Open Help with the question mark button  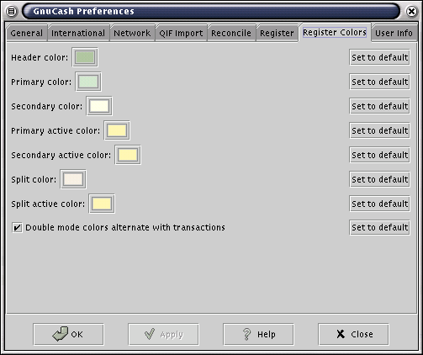258,334
